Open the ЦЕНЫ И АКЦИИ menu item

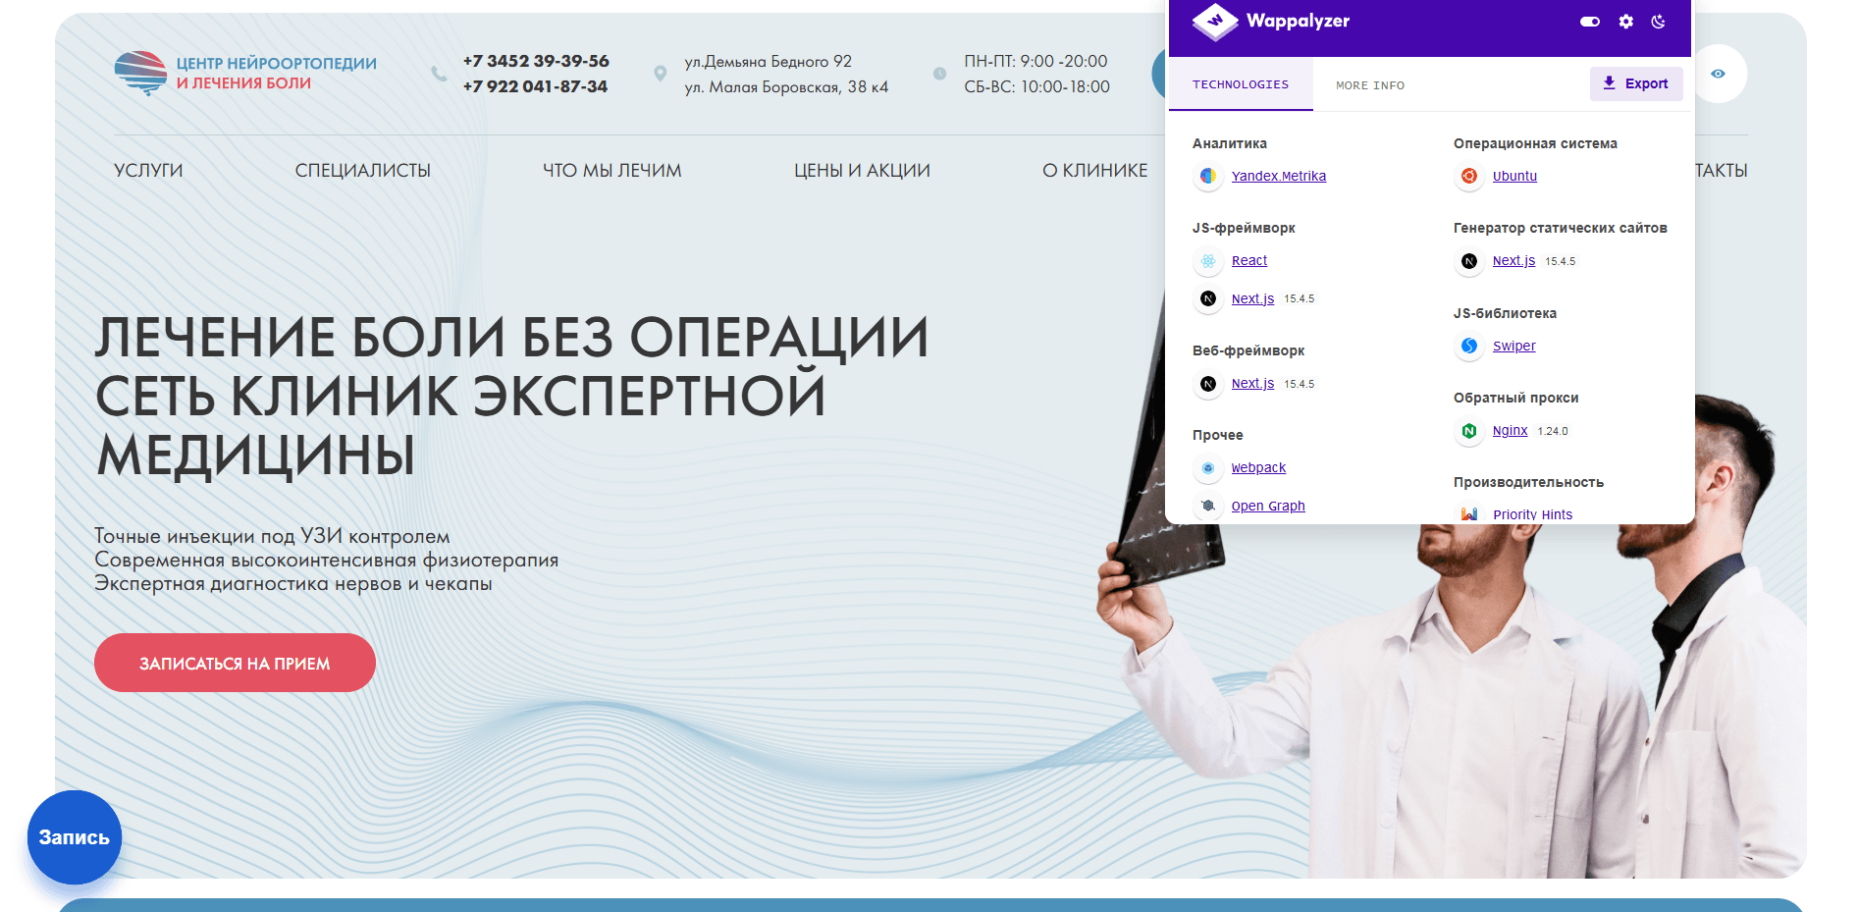pos(862,171)
